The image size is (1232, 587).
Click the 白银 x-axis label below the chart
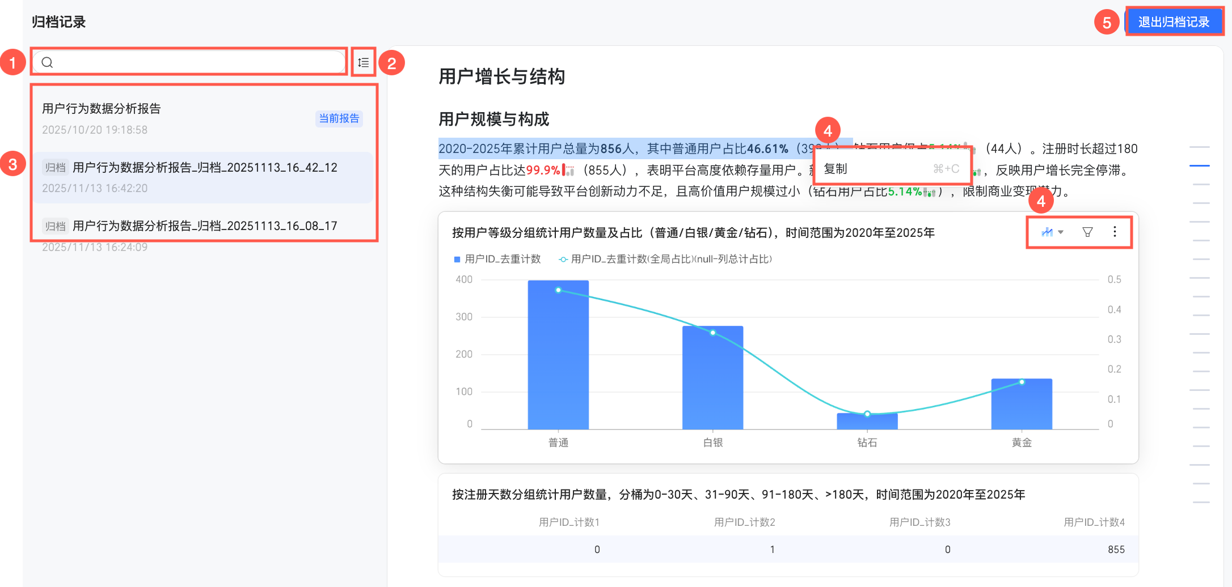[x=713, y=443]
